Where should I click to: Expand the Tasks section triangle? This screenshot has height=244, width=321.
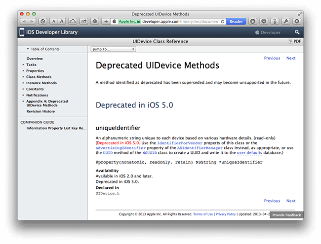pos(23,65)
